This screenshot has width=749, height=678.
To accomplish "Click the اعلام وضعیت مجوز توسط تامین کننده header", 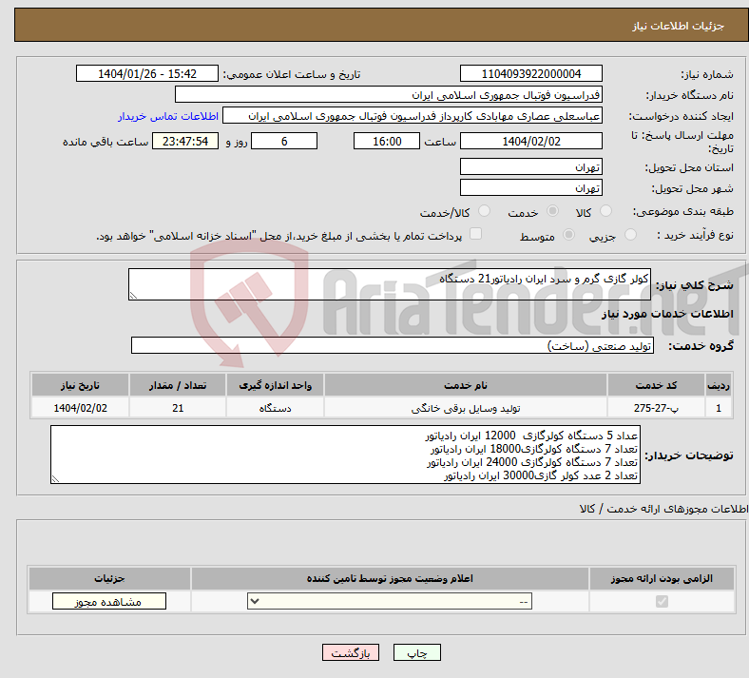I will click(x=390, y=578).
